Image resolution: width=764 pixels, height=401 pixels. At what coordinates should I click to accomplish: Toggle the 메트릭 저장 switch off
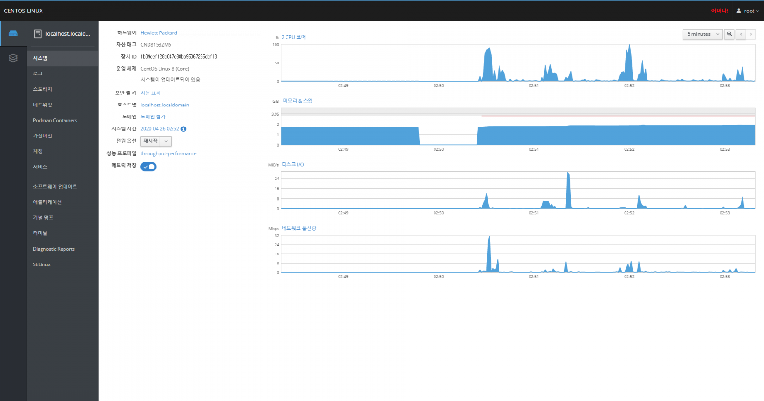pos(149,167)
